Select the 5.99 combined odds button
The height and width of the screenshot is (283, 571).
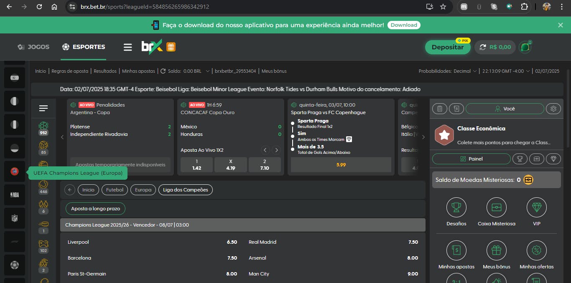point(341,165)
